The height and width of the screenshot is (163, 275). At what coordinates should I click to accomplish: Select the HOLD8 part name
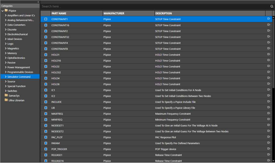[55, 84]
